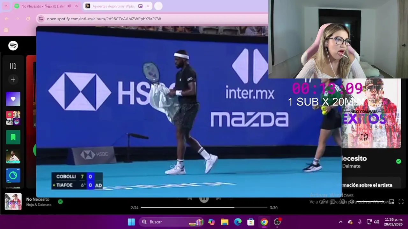Click the floating tennis match video

[x=189, y=112]
